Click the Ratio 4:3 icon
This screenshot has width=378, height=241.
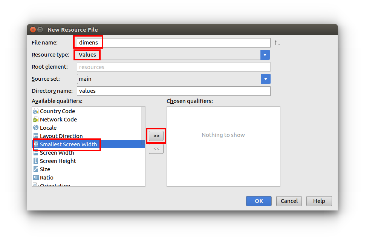coord(35,178)
